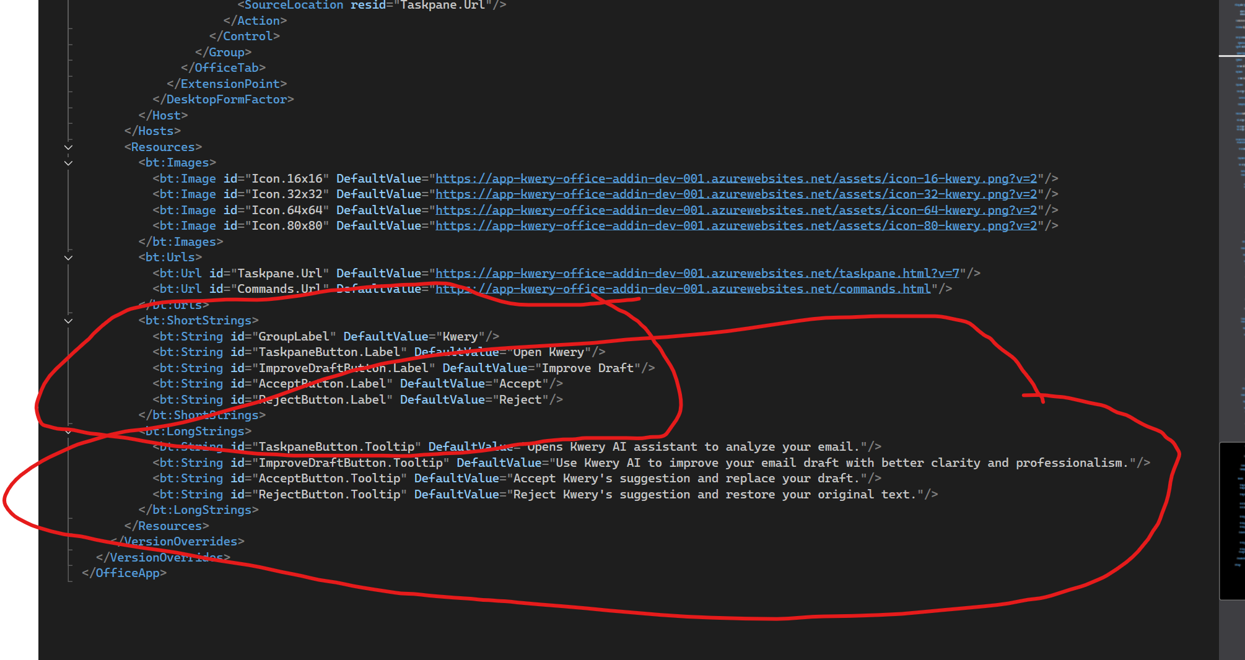Image resolution: width=1245 pixels, height=660 pixels.
Task: Place cursor in the </OfficeTab> tag
Action: click(x=223, y=68)
